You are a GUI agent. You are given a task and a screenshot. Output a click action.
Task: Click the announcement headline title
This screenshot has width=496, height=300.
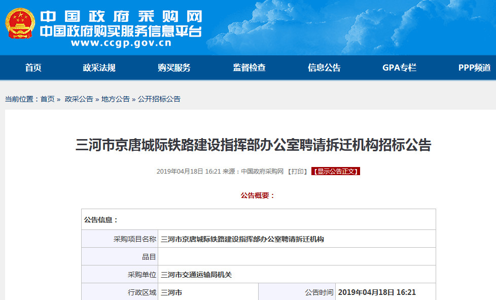253,145
